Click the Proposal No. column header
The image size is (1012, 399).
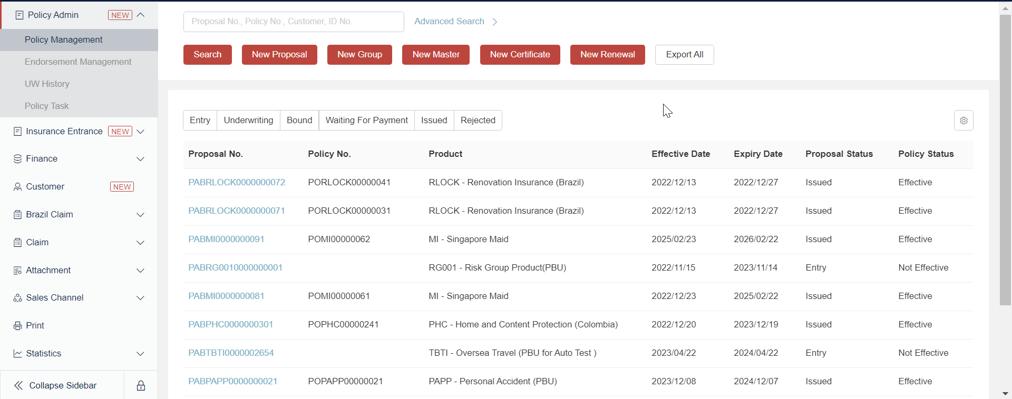[x=216, y=154]
